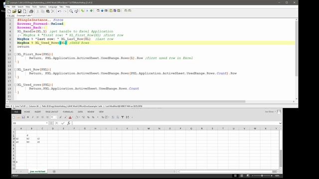Select Excel column M header
Screen dimensions: 319x179
149,128
